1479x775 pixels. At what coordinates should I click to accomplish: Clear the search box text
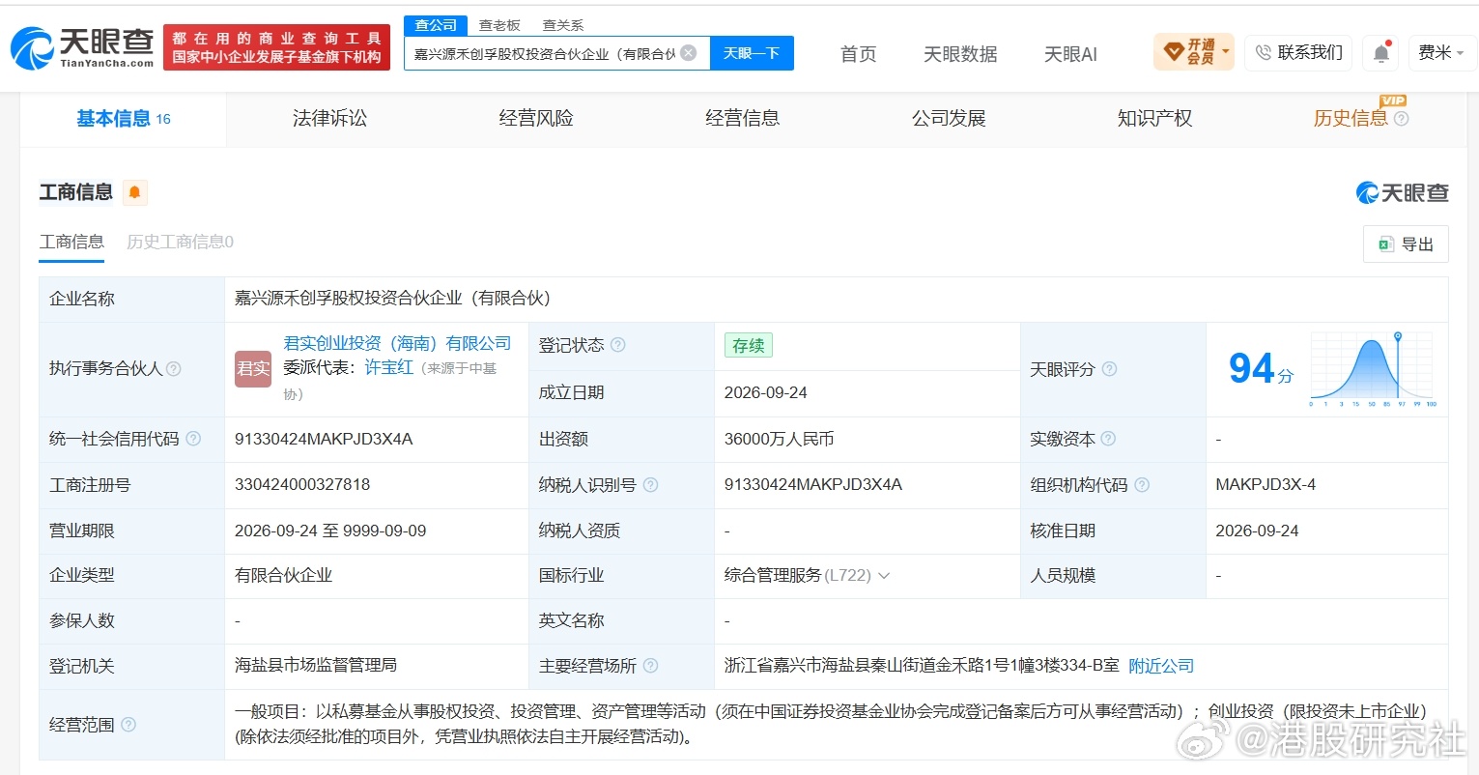coord(688,53)
